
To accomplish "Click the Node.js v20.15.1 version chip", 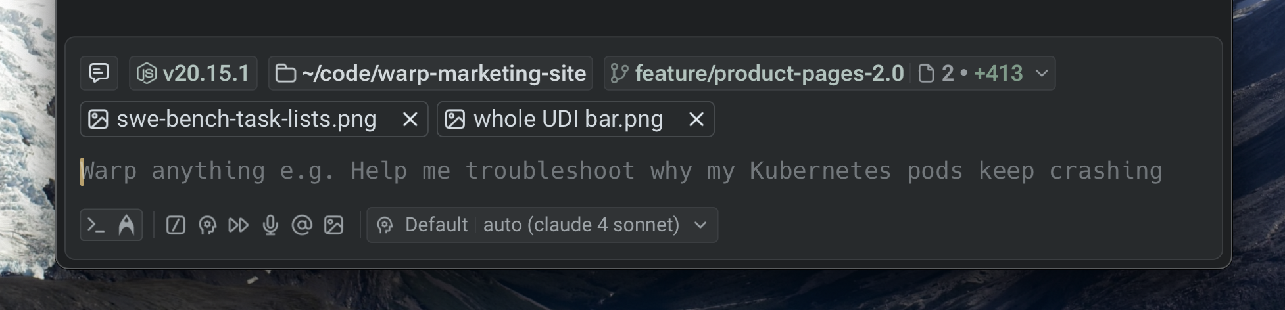I will pyautogui.click(x=193, y=73).
